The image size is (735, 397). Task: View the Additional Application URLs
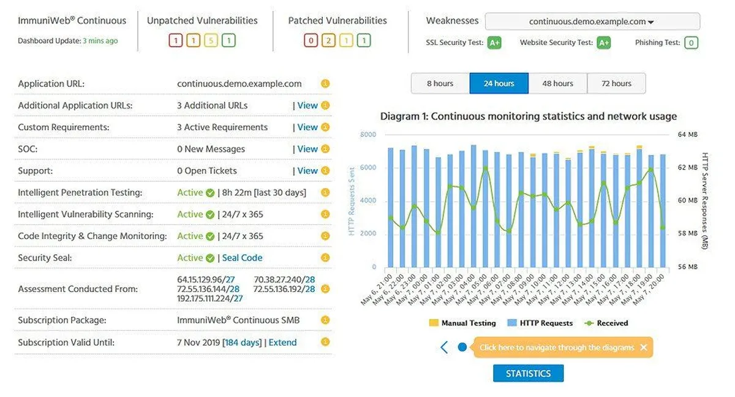pos(307,105)
